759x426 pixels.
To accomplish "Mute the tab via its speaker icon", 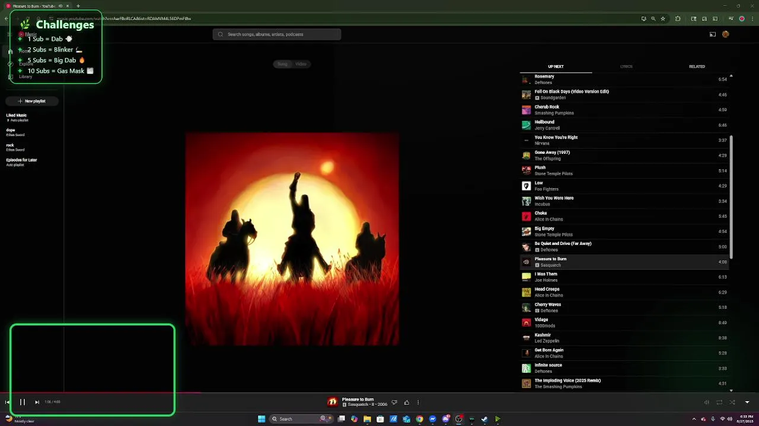I will (x=60, y=6).
